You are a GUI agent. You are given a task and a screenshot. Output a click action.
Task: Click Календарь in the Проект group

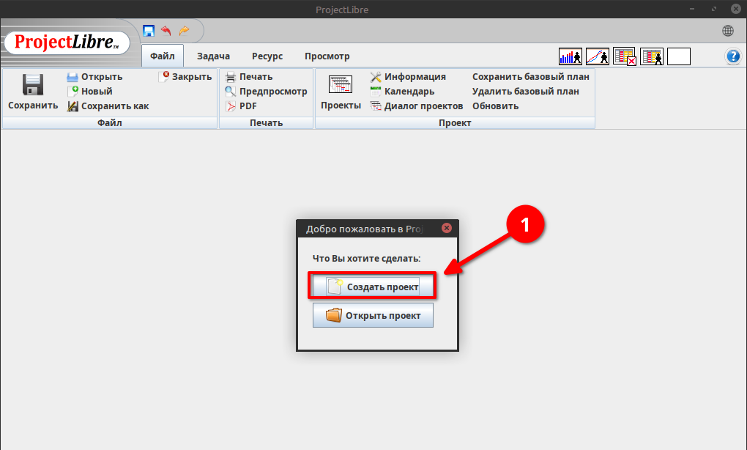pyautogui.click(x=402, y=91)
